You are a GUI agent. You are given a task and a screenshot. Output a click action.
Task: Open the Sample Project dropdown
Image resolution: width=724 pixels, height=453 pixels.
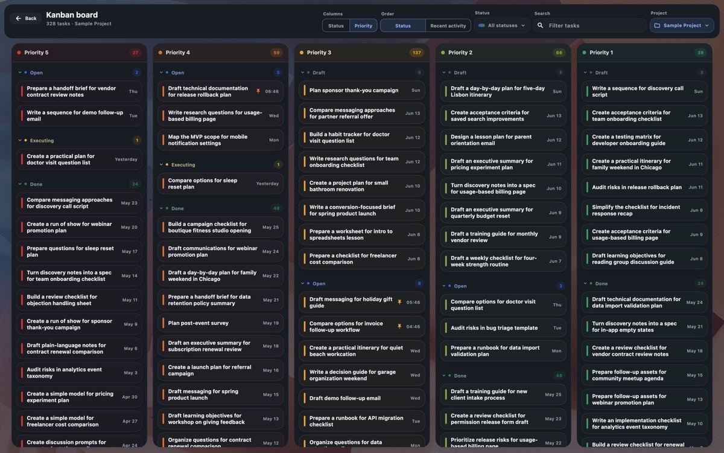click(x=682, y=25)
